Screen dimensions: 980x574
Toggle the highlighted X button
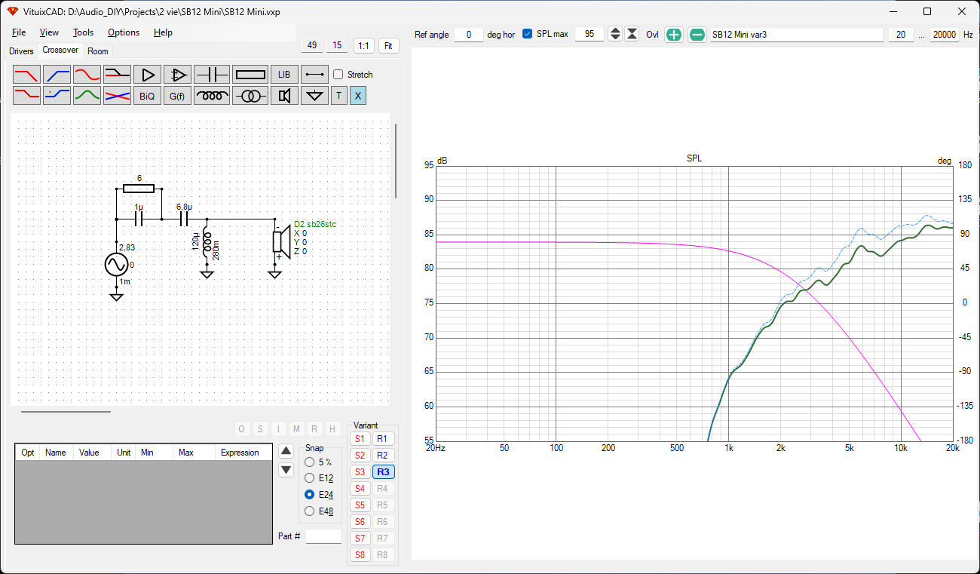pos(358,96)
